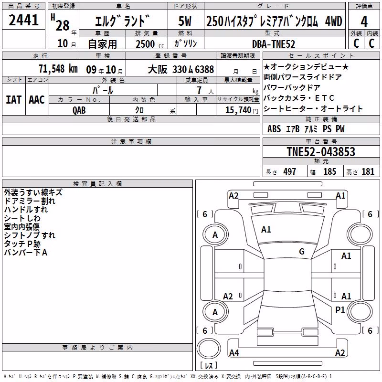Click registration number 大阪 330 ム 6388
This screenshot has width=382, height=382.
pyautogui.click(x=181, y=70)
